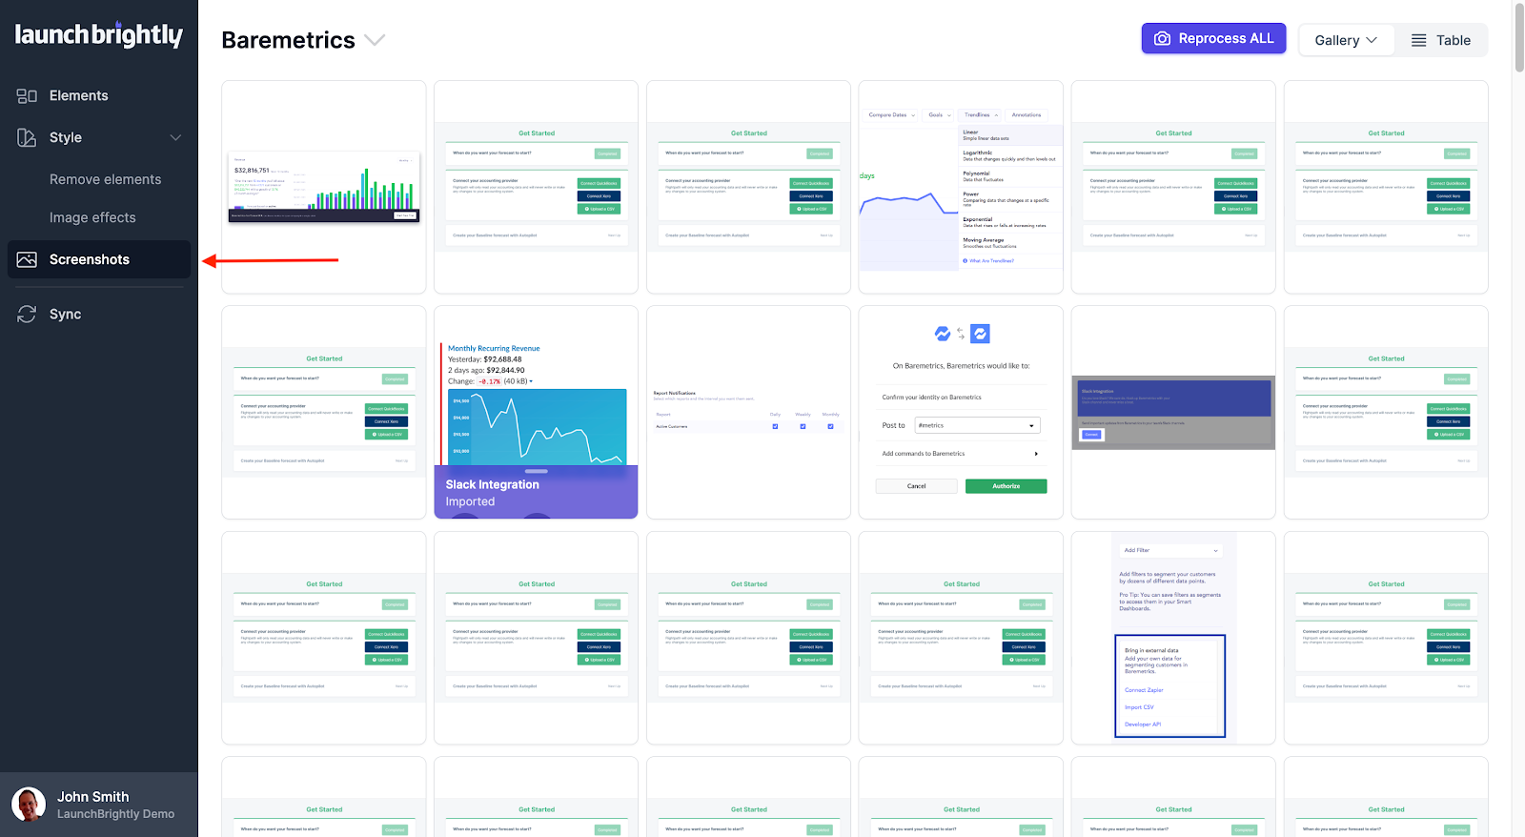Open the Add Filter screenshot thumbnail
Viewport: 1525px width, 837px height.
1173,638
